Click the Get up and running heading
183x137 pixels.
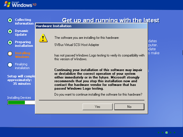111,20
